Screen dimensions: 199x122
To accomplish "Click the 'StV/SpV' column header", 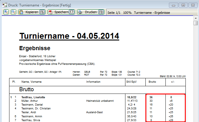I will point(131,82).
